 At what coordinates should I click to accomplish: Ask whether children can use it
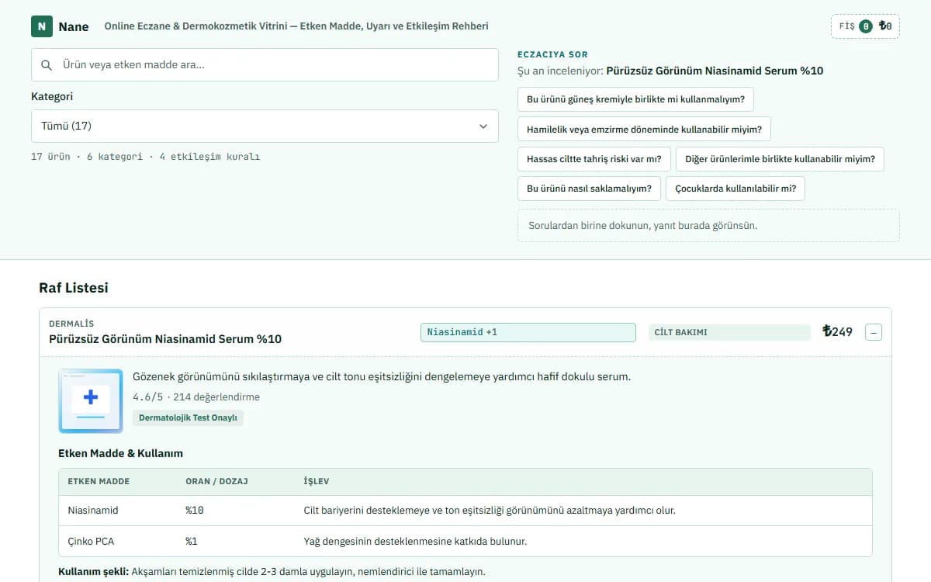pos(735,189)
